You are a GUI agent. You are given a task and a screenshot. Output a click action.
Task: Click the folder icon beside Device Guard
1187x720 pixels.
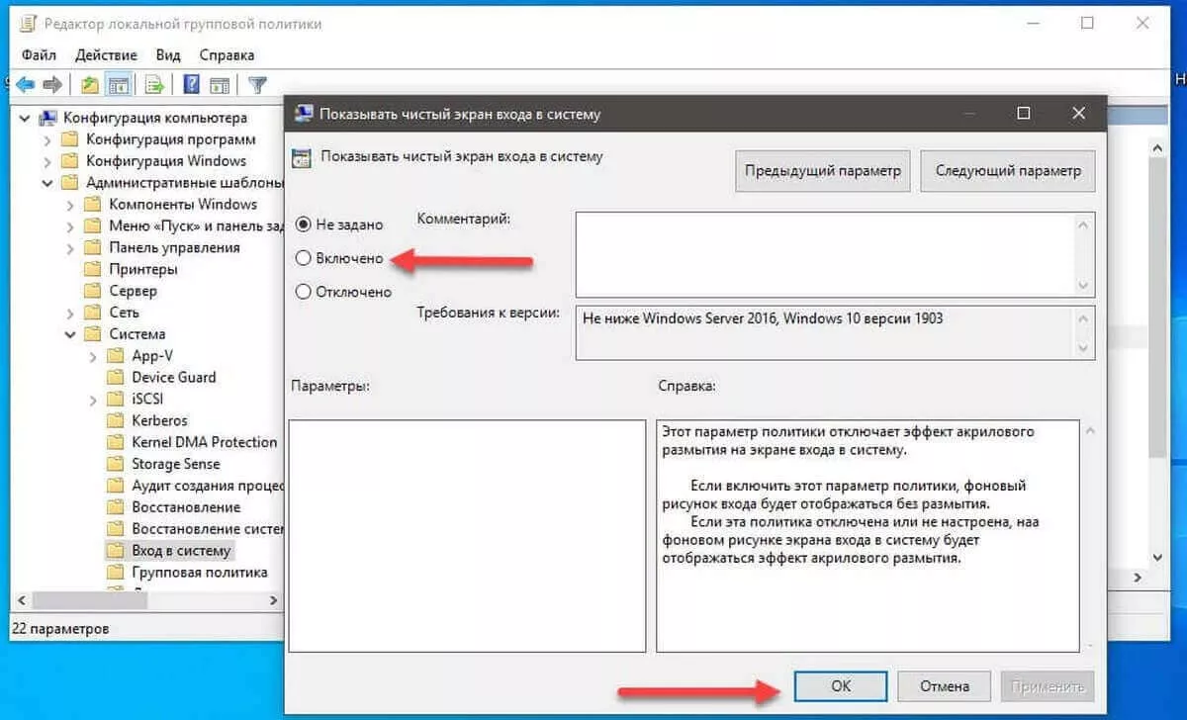(x=115, y=377)
